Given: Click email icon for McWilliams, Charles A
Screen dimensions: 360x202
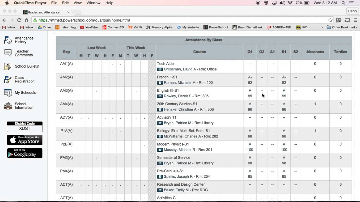Looking at the screenshot, I should [160, 136].
